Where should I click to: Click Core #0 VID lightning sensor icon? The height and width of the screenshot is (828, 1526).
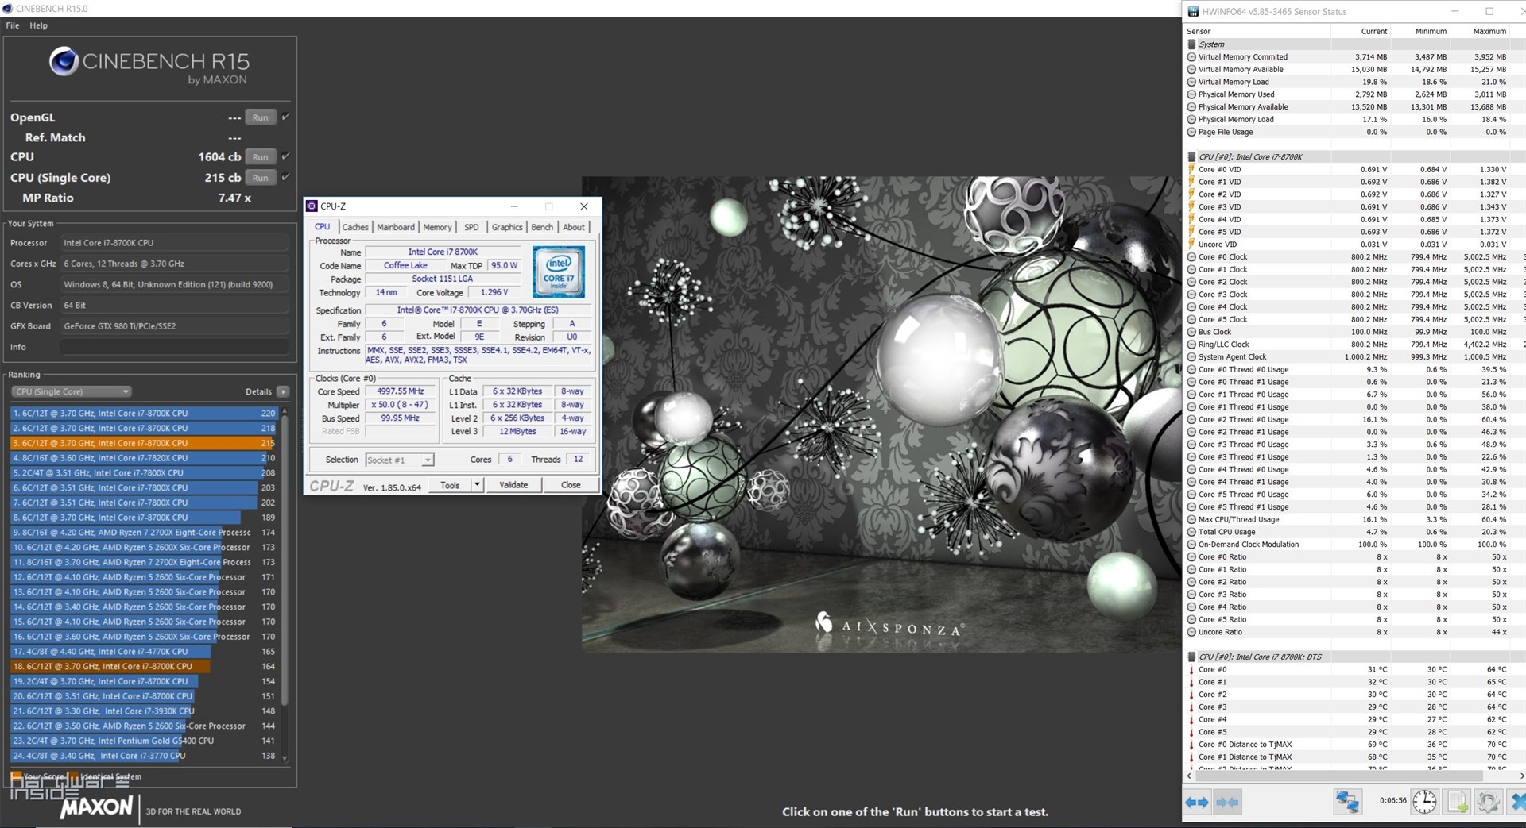point(1191,169)
